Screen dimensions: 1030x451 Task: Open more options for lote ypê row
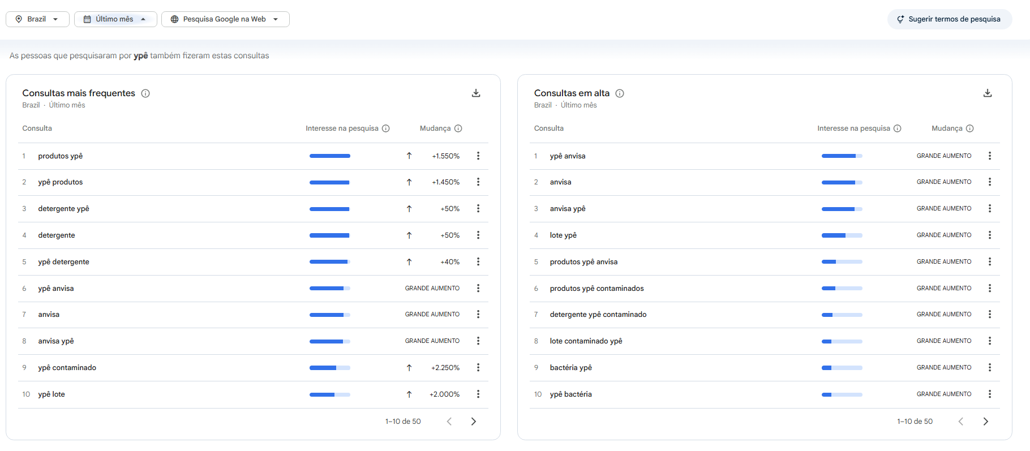pos(990,235)
